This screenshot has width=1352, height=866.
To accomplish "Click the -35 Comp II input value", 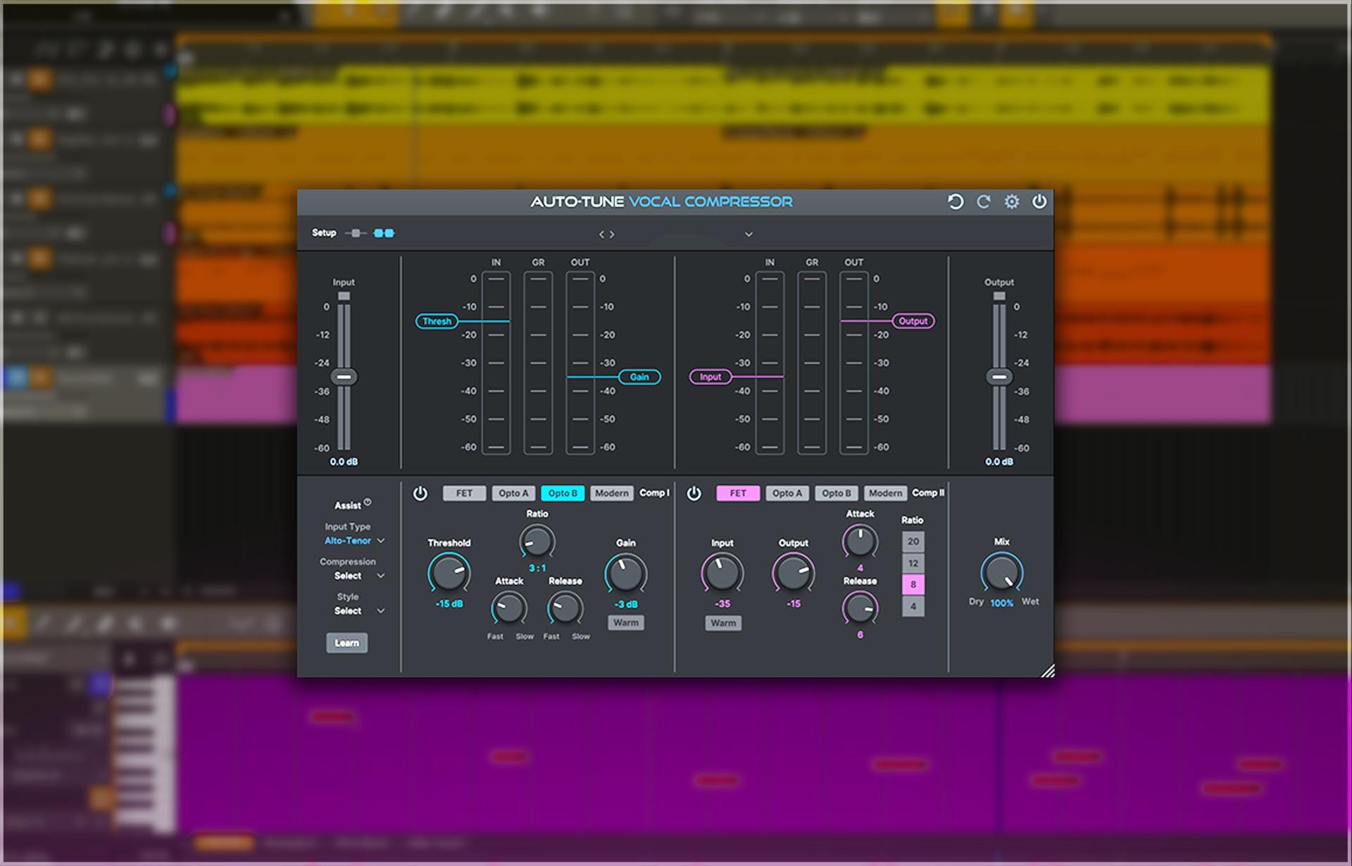I will pyautogui.click(x=722, y=604).
